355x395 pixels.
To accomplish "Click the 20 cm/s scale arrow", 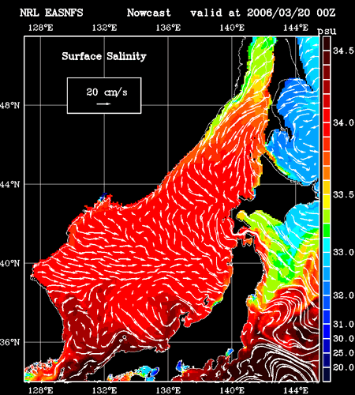I will (x=103, y=103).
